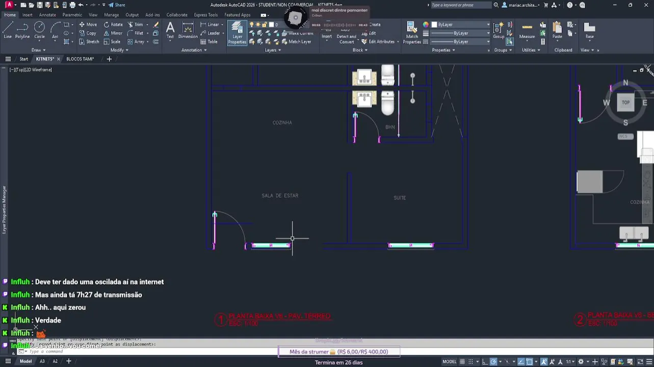The image size is (654, 367).
Task: Toggle the MODEL space status button
Action: 449,362
